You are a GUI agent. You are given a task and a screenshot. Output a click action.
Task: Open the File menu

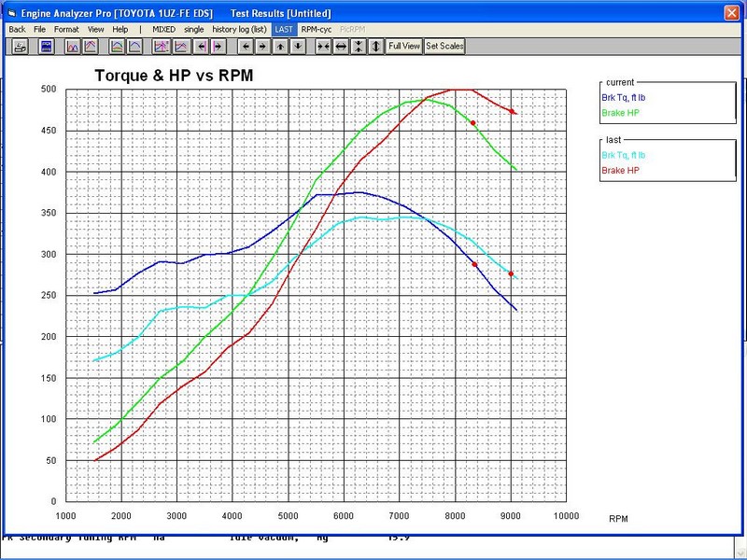click(x=39, y=30)
